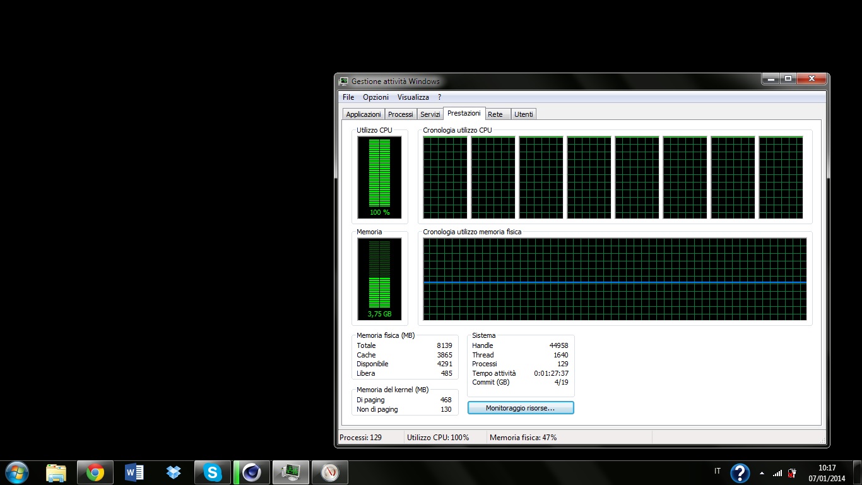Image resolution: width=862 pixels, height=485 pixels.
Task: Open the gauge dial app in the taskbar
Action: [x=330, y=472]
